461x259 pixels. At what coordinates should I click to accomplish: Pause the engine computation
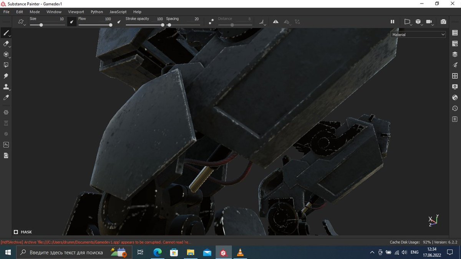click(392, 22)
